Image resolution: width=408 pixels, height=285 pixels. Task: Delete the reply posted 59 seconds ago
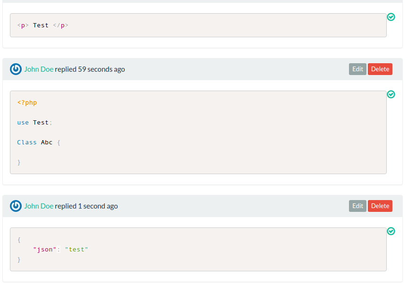click(380, 69)
